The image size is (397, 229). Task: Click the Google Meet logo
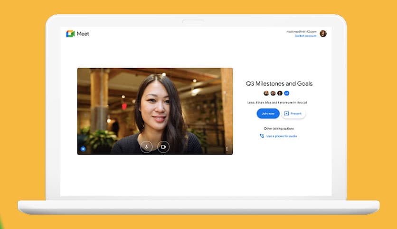tap(70, 34)
